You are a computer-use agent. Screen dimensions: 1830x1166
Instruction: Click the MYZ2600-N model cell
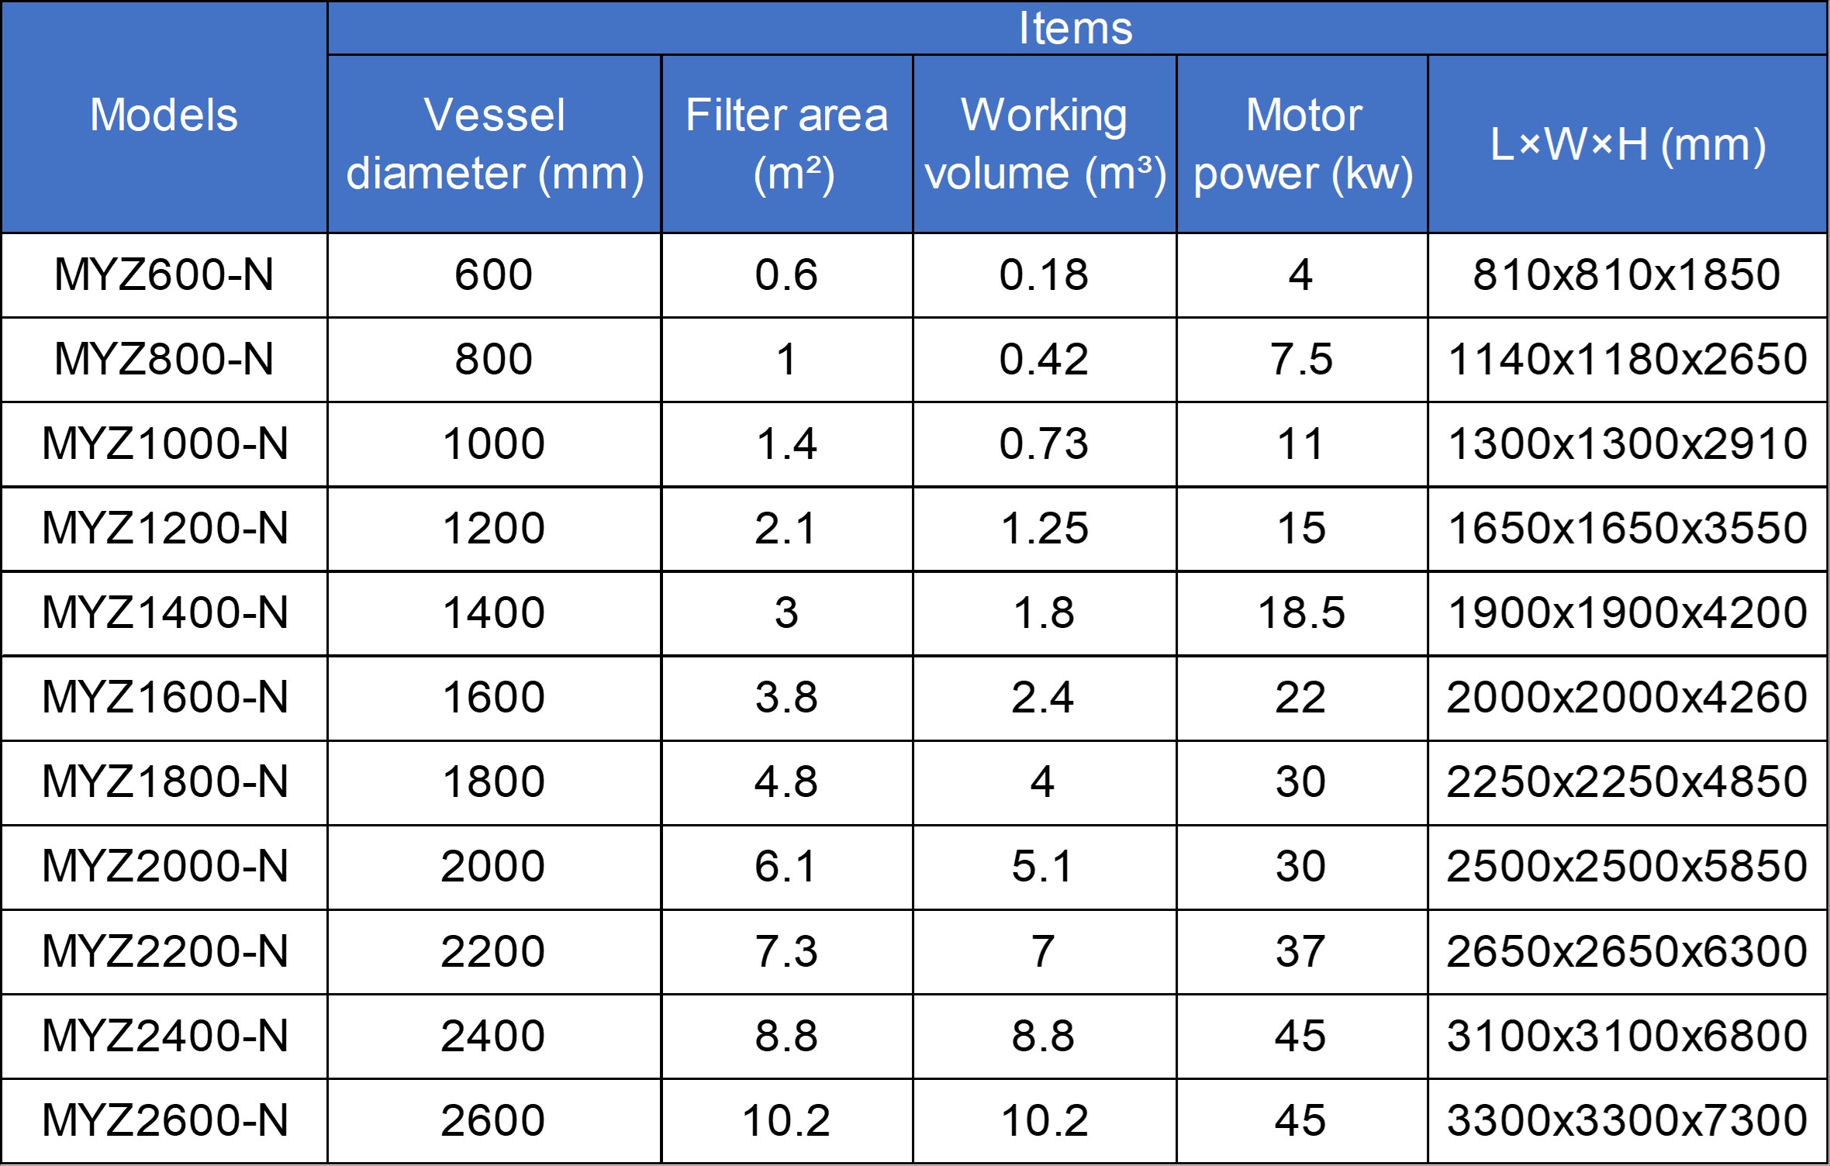(164, 1120)
